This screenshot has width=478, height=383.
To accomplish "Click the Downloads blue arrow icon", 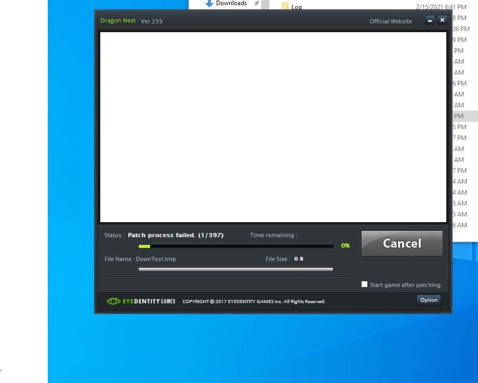I will 209,3.
